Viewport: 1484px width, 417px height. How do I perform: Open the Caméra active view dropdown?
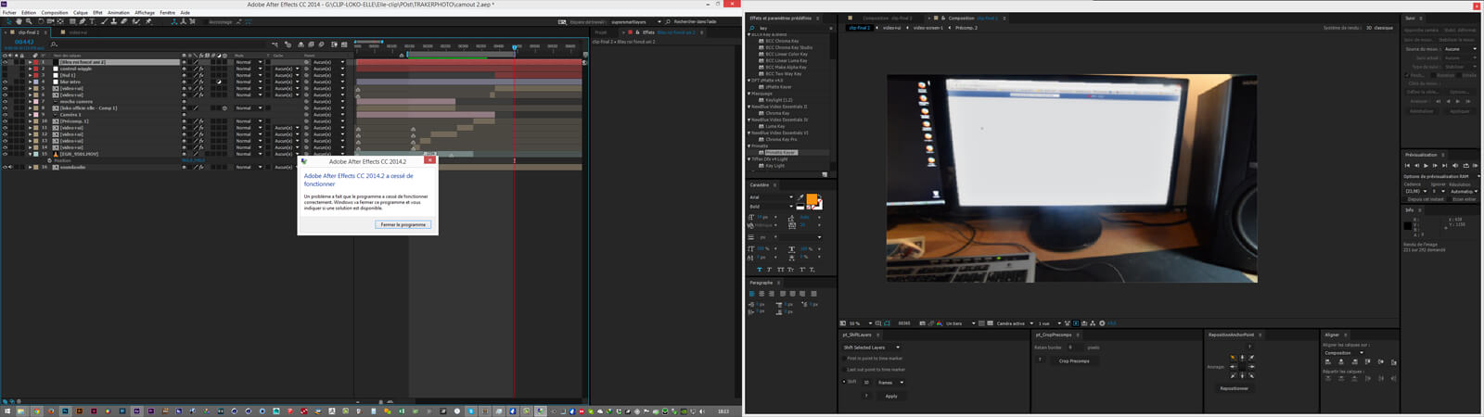click(x=1015, y=323)
